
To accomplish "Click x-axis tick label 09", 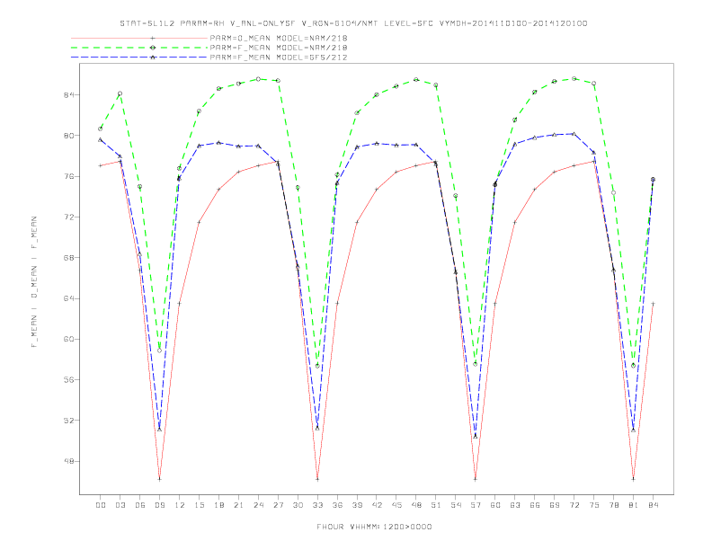I will point(160,505).
